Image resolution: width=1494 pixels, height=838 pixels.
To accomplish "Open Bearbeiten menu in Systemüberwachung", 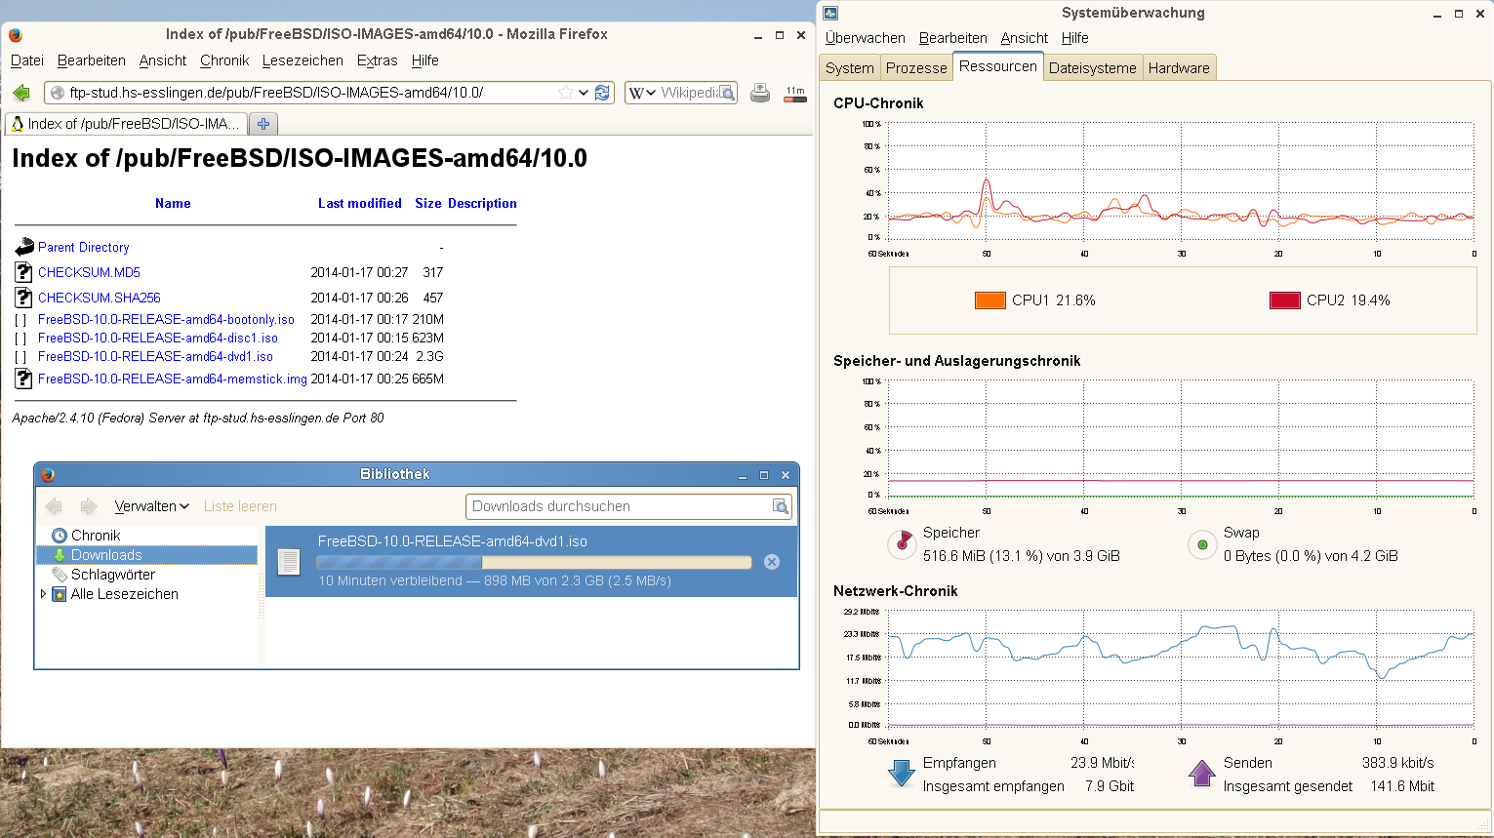I will click(953, 38).
